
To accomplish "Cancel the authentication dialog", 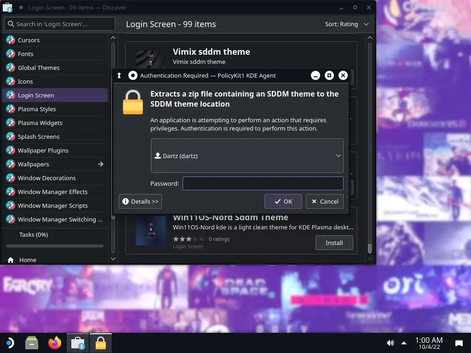I will point(324,201).
